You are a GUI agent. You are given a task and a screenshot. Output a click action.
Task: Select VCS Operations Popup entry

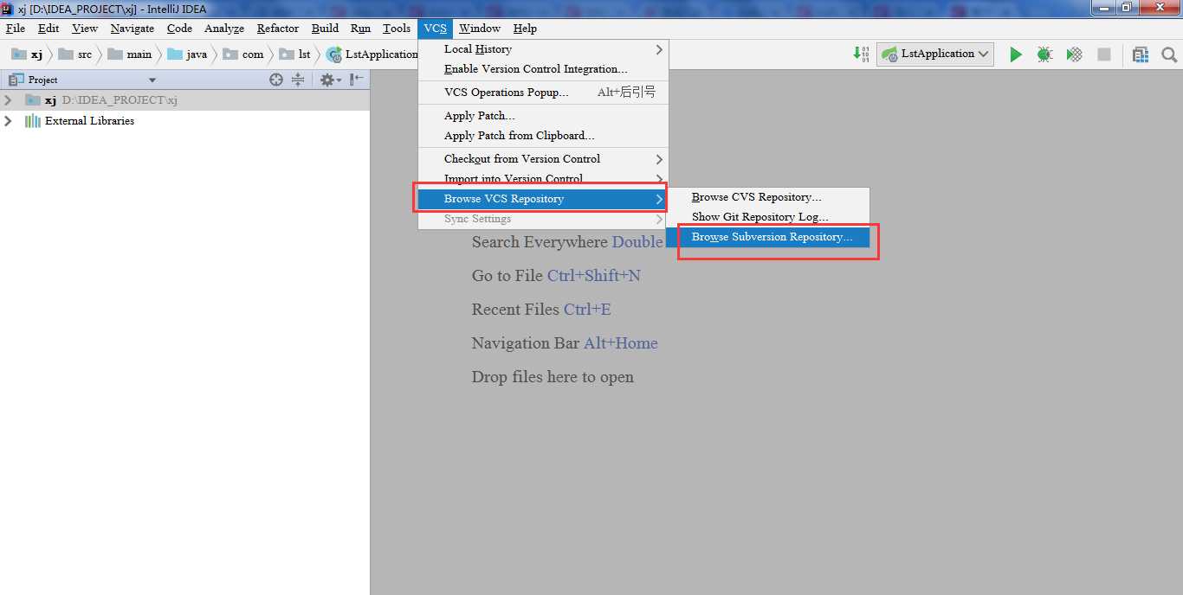(543, 93)
